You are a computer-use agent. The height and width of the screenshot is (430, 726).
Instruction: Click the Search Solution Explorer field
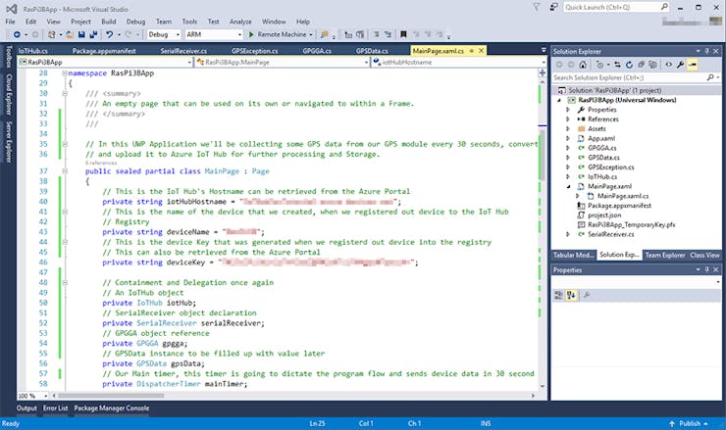[x=637, y=77]
